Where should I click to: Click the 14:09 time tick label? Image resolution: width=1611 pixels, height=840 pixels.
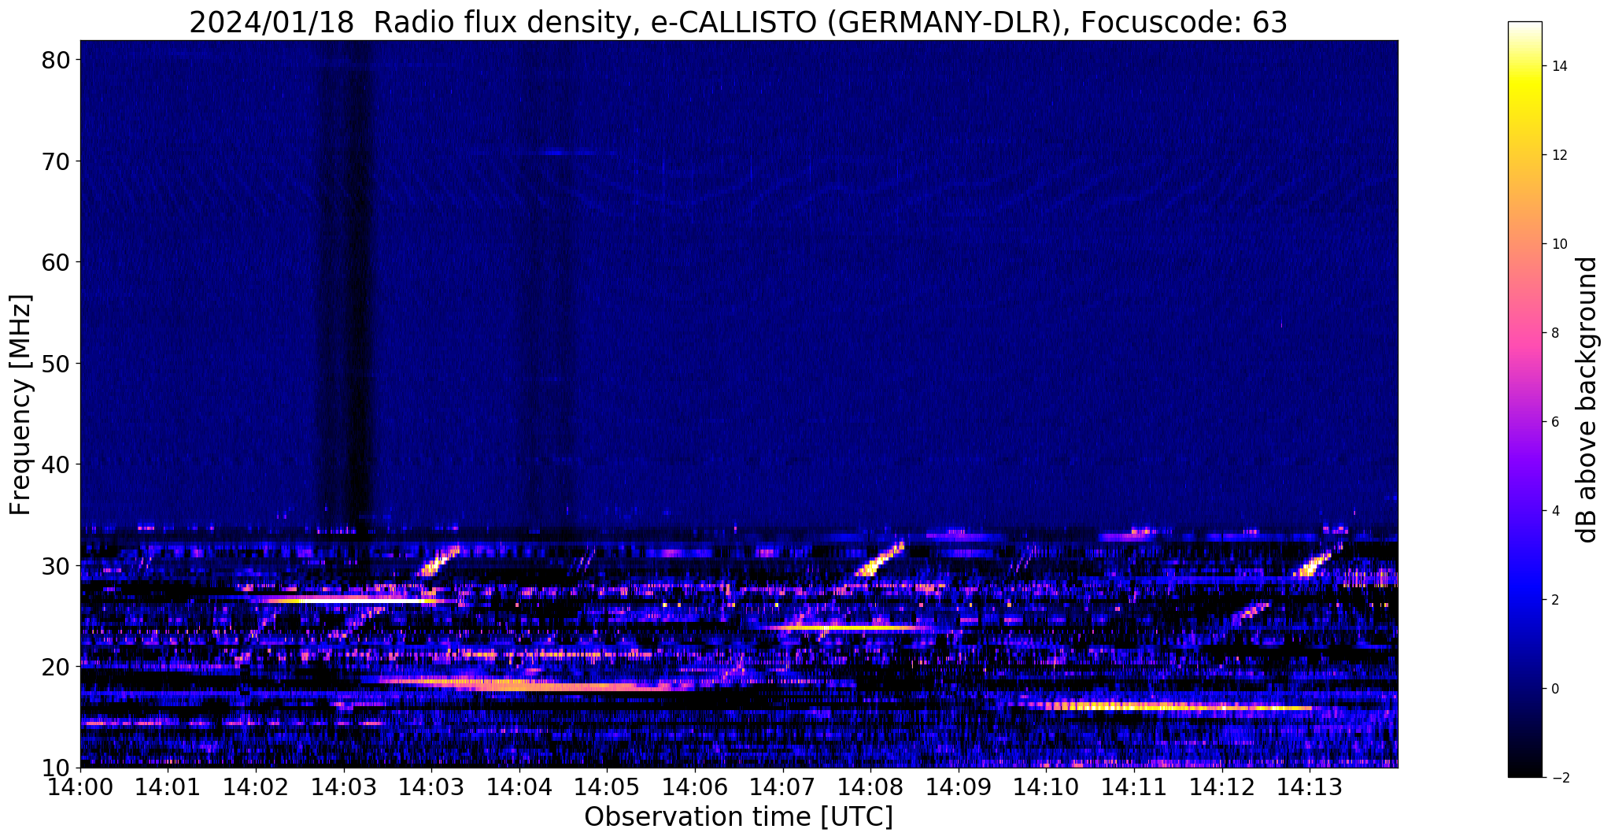[x=958, y=788]
